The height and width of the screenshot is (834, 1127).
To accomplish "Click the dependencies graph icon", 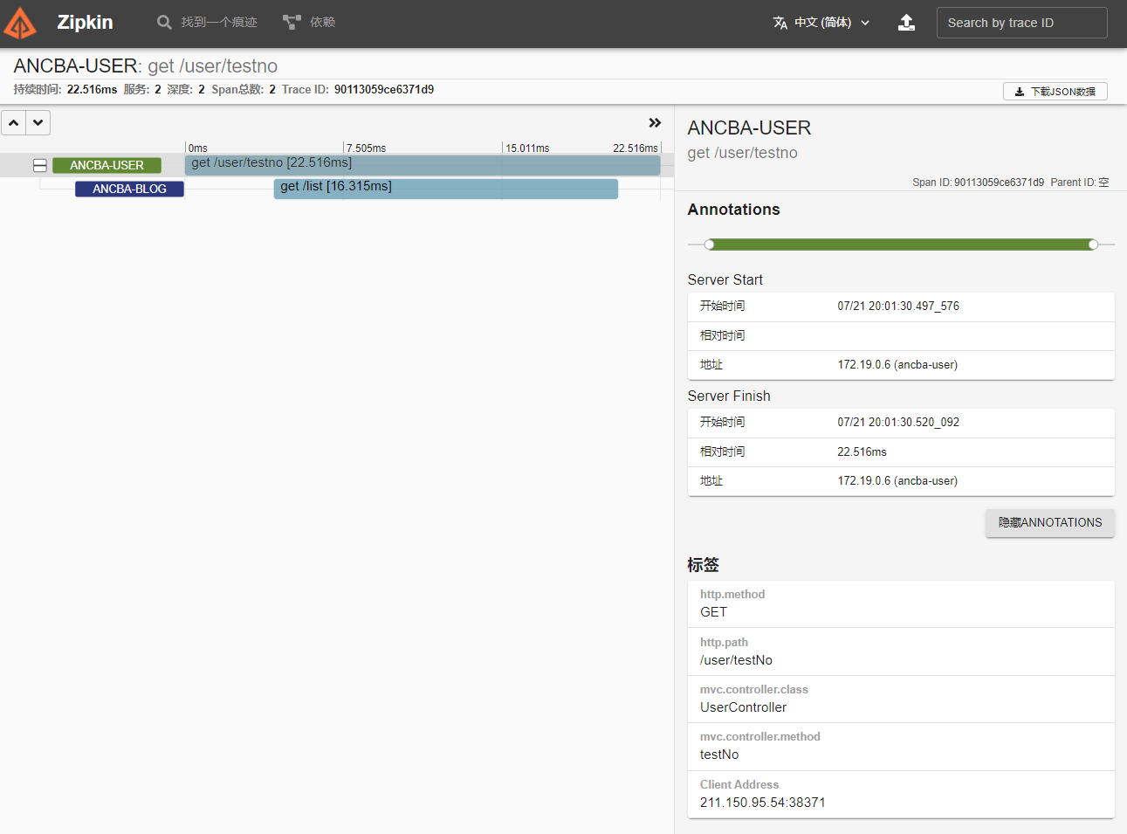I will pos(292,23).
